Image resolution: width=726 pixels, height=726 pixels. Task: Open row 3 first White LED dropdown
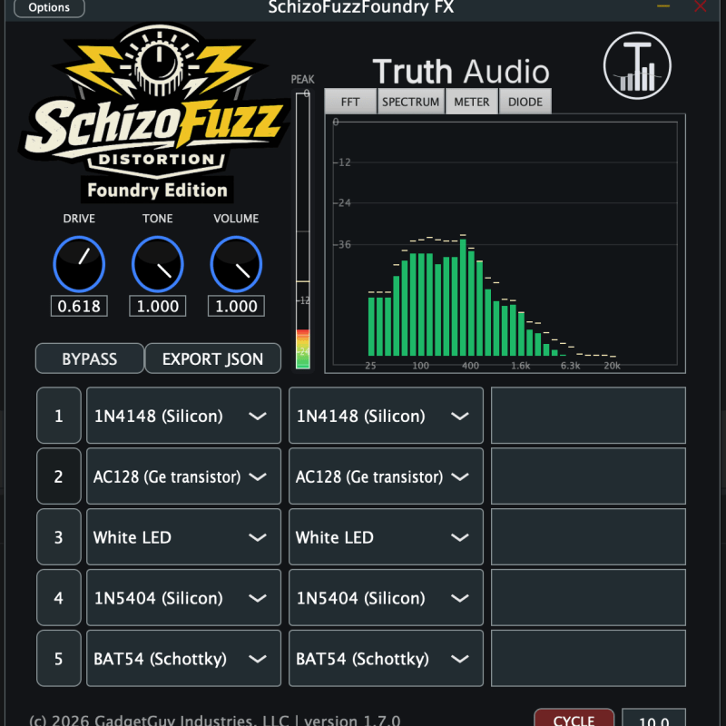184,537
